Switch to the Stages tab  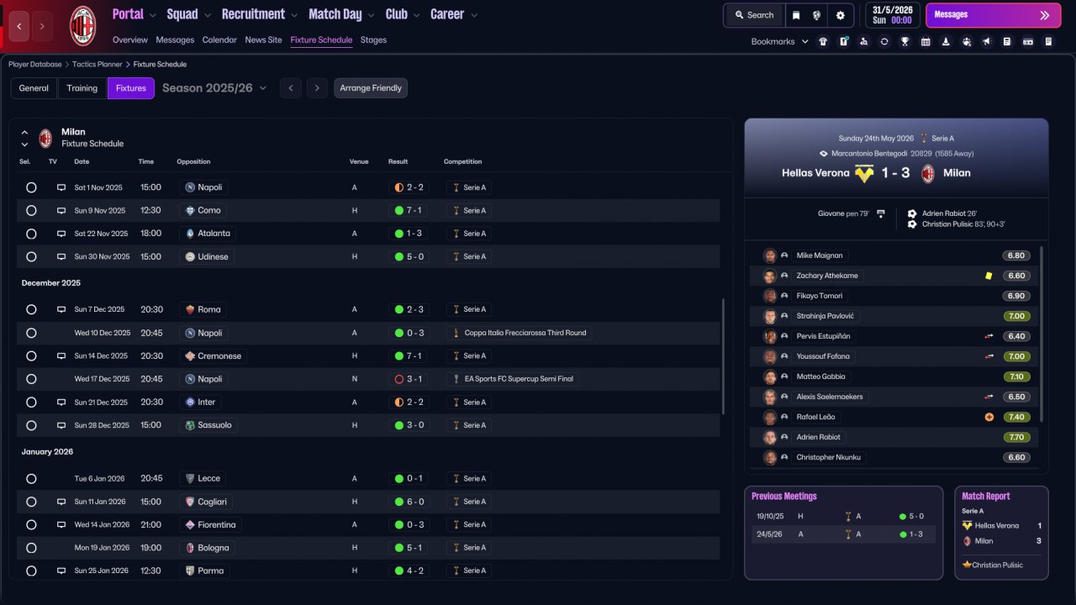[x=373, y=39]
